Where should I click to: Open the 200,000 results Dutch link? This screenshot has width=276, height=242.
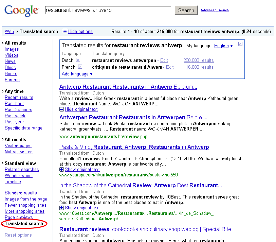tap(199, 60)
